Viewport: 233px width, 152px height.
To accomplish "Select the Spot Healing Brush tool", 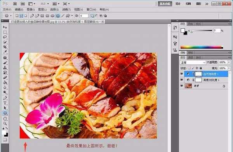I will [x=5, y=58].
